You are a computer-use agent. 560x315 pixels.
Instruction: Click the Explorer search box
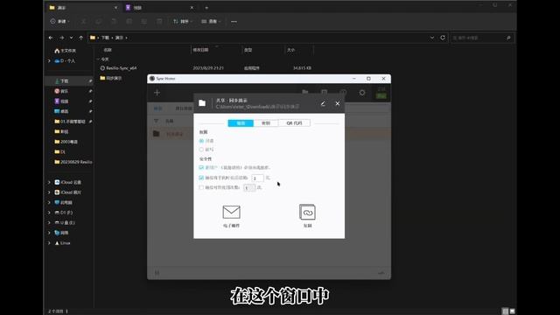(x=482, y=38)
